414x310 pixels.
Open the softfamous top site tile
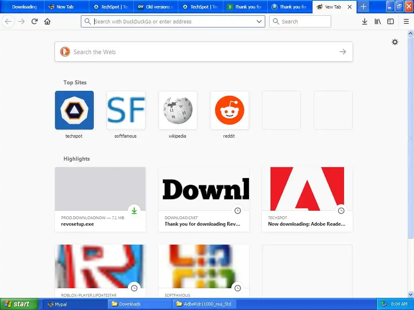click(x=126, y=110)
